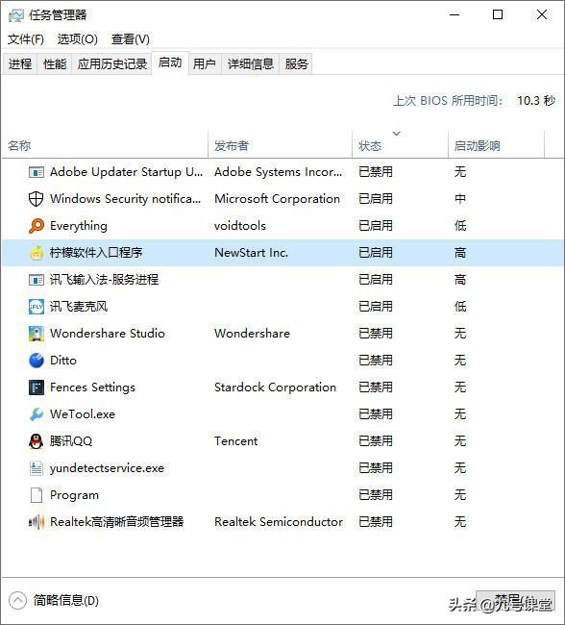Select the WeTool.exe entry name
Screen dimensions: 565x625
[83, 414]
